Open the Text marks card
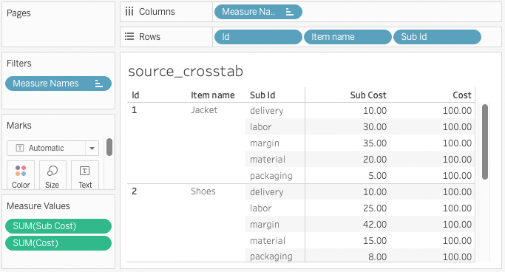 click(85, 176)
